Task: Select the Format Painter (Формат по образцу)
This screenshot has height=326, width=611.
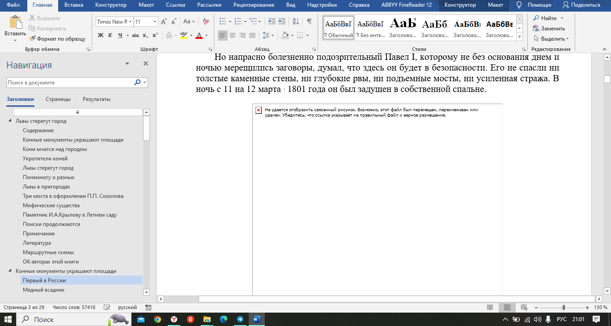Action: (x=57, y=39)
